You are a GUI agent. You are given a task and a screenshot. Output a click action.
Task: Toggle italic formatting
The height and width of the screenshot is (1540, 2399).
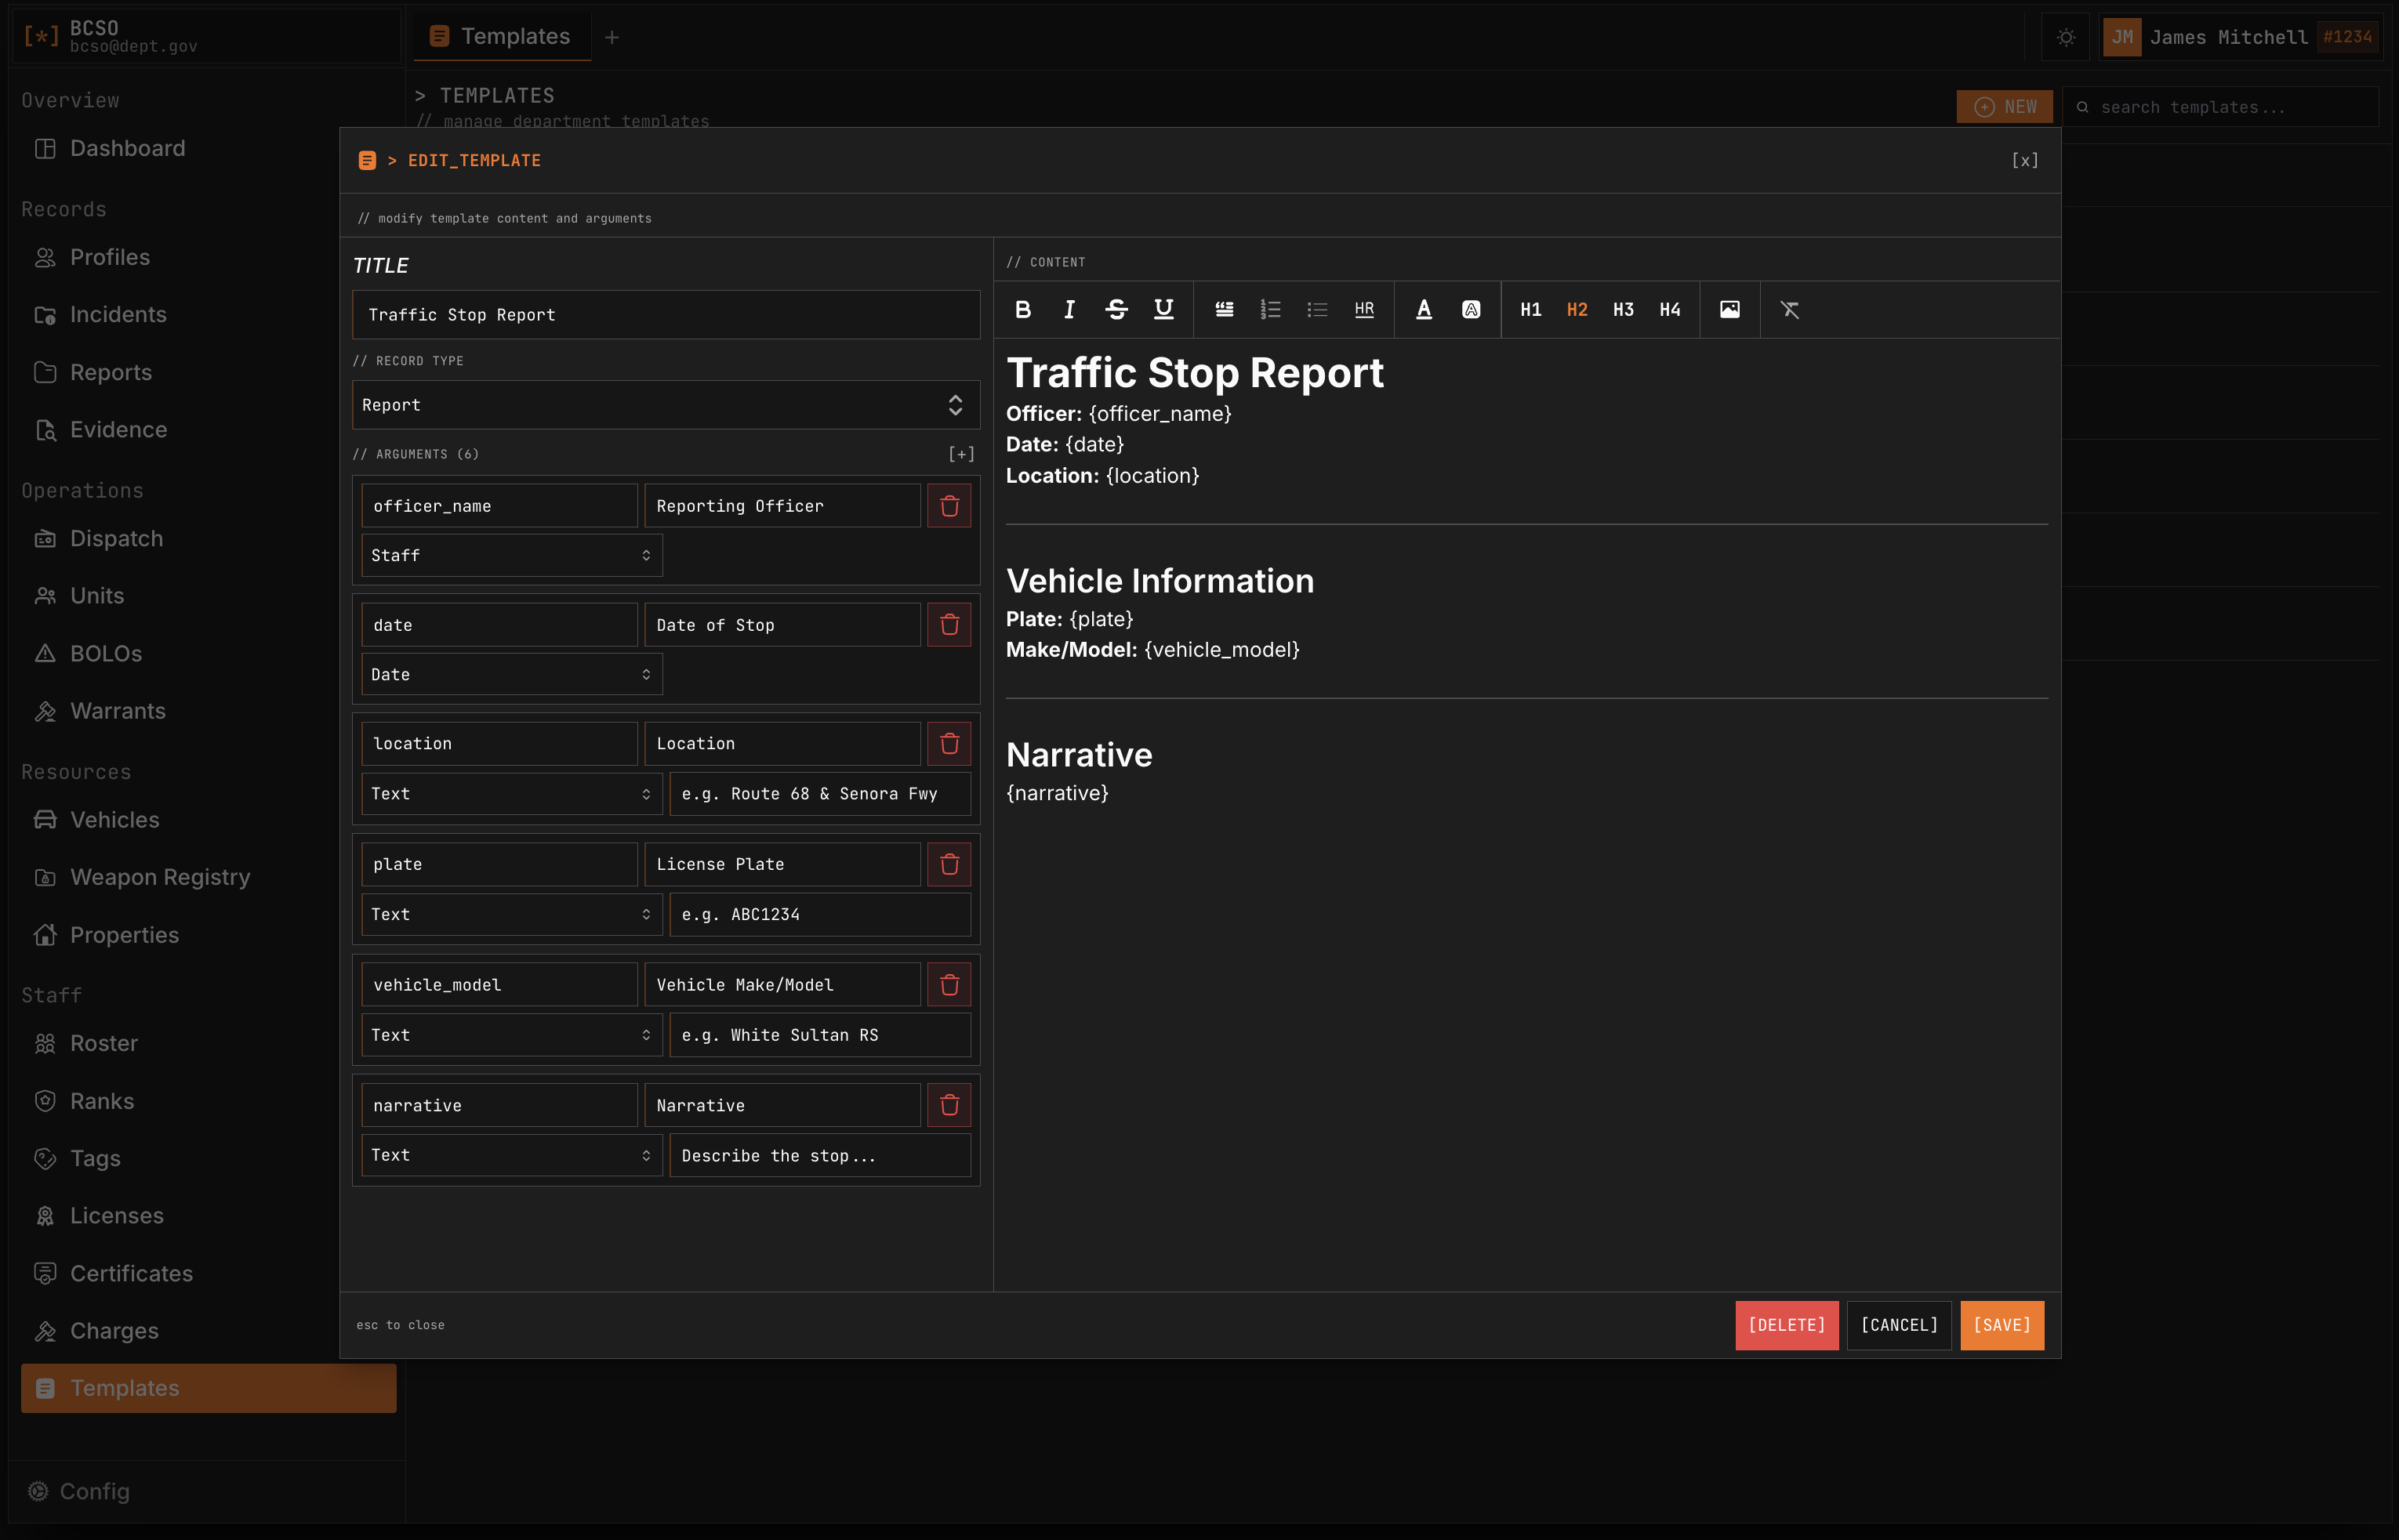click(x=1069, y=309)
